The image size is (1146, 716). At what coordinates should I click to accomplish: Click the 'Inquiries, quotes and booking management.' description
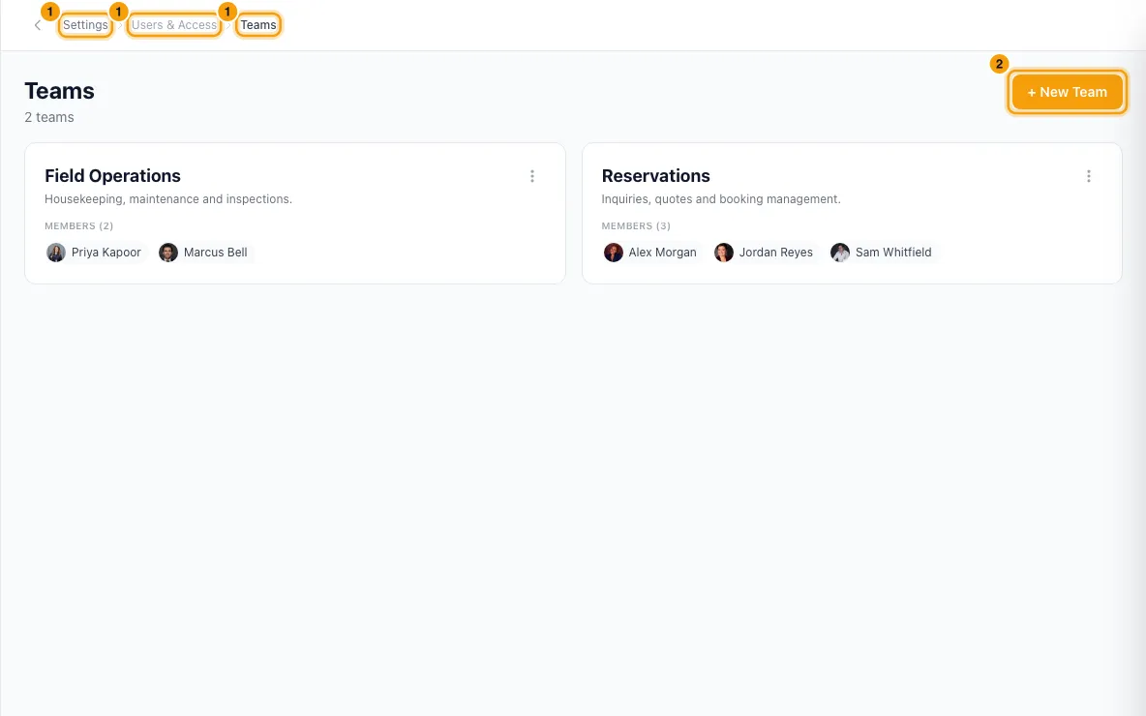[721, 198]
